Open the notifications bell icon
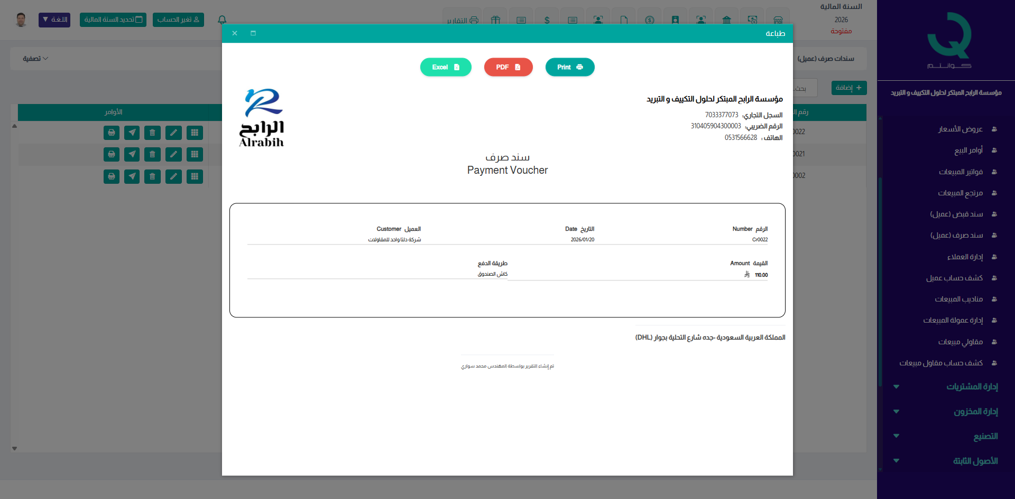Viewport: 1015px width, 499px height. tap(222, 20)
